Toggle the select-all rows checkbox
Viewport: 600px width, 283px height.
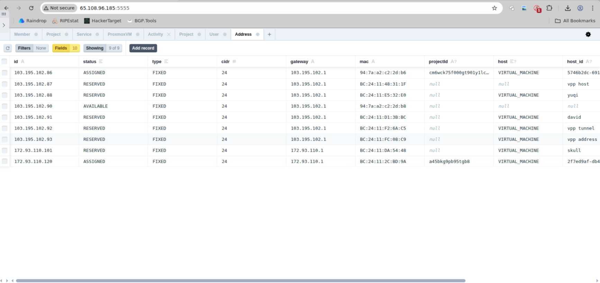pos(4,61)
